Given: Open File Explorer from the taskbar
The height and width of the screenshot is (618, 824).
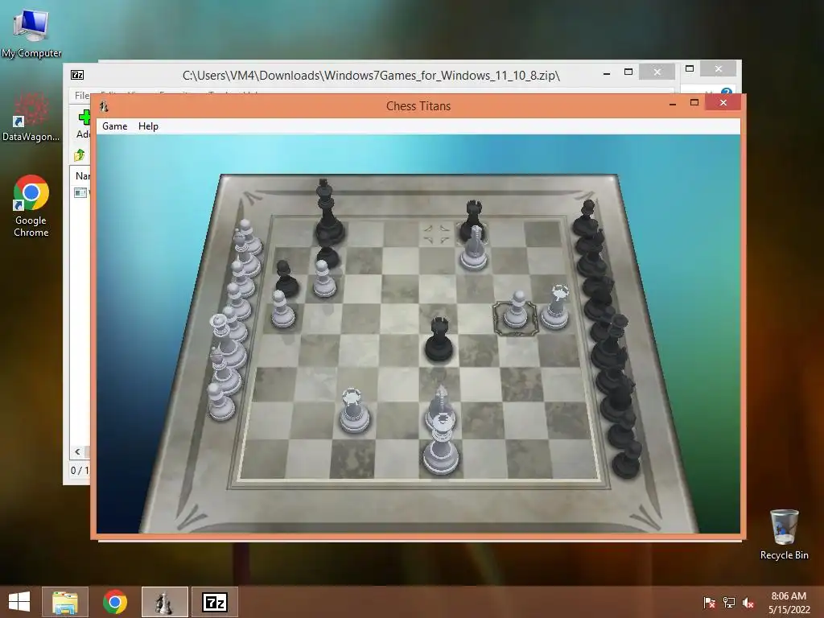Looking at the screenshot, I should point(65,602).
